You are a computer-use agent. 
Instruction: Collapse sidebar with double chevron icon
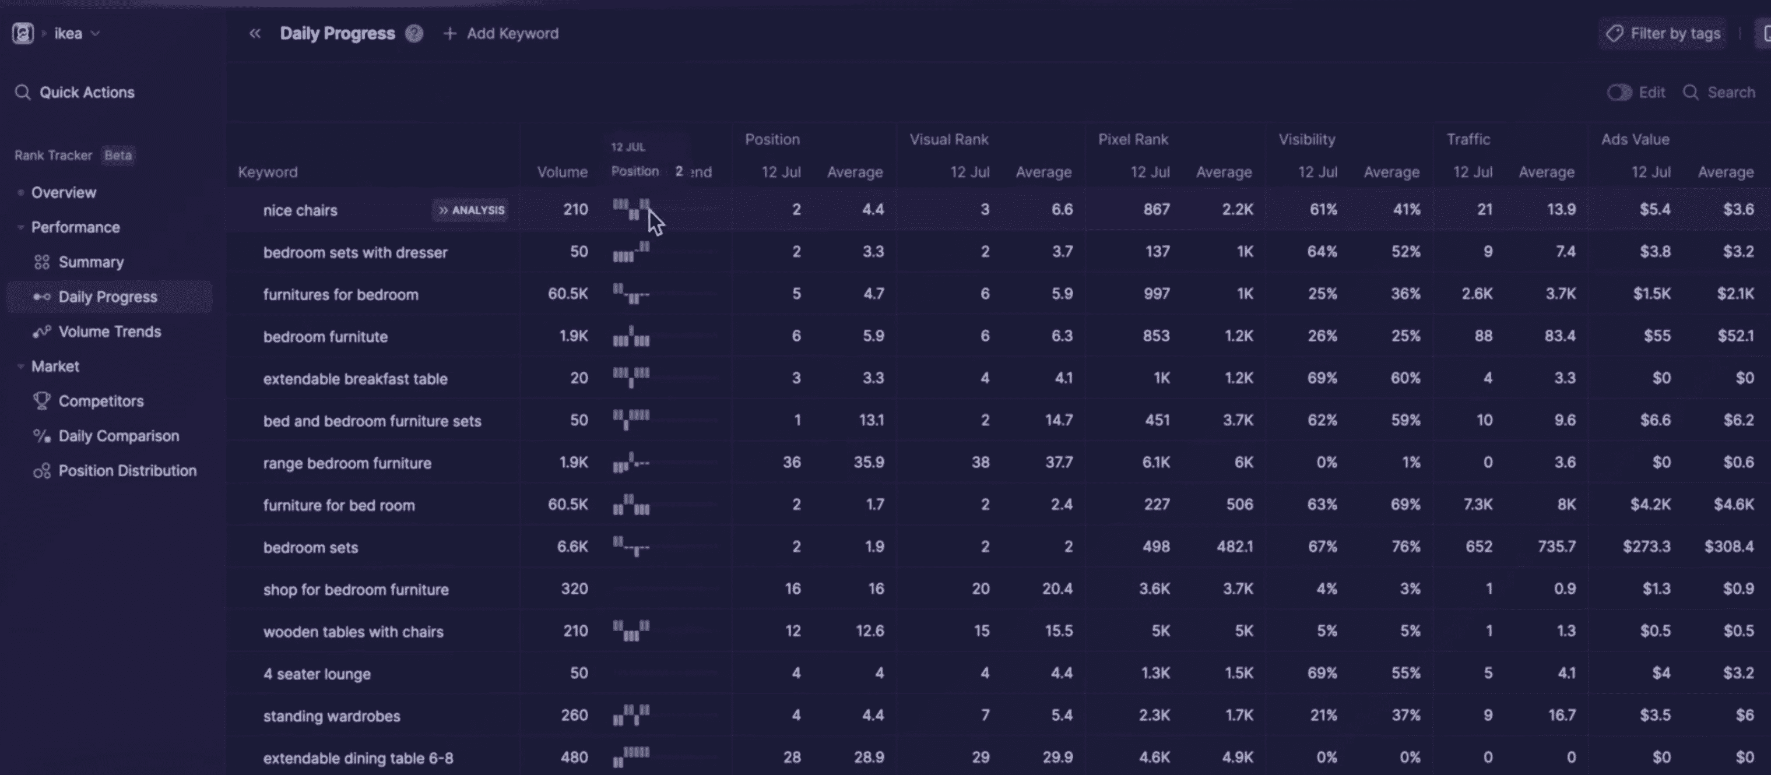click(x=255, y=33)
